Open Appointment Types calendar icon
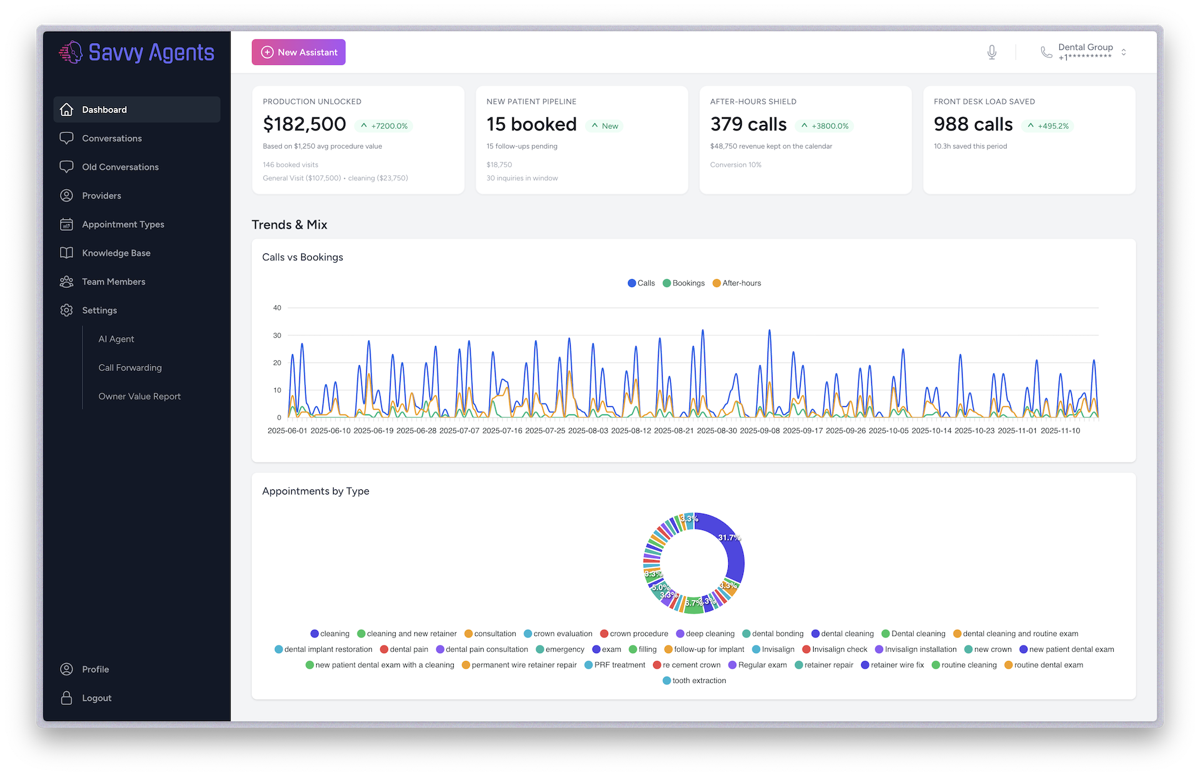Image resolution: width=1200 pixels, height=776 pixels. 67,224
